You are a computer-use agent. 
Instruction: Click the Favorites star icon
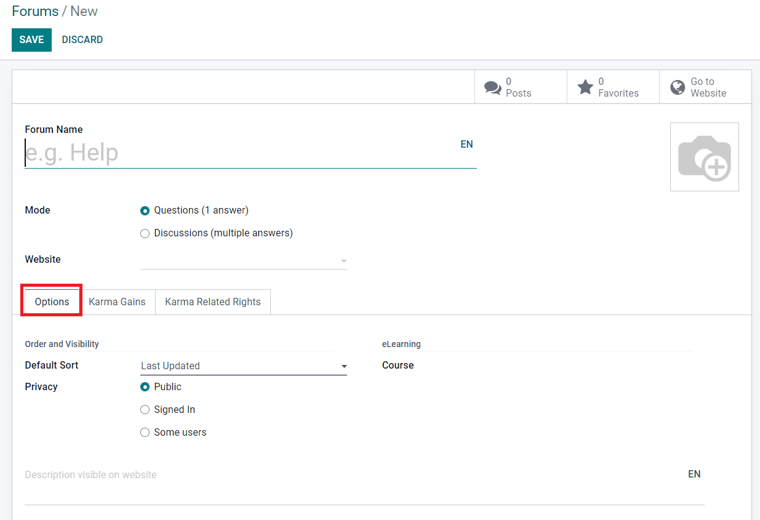click(585, 87)
